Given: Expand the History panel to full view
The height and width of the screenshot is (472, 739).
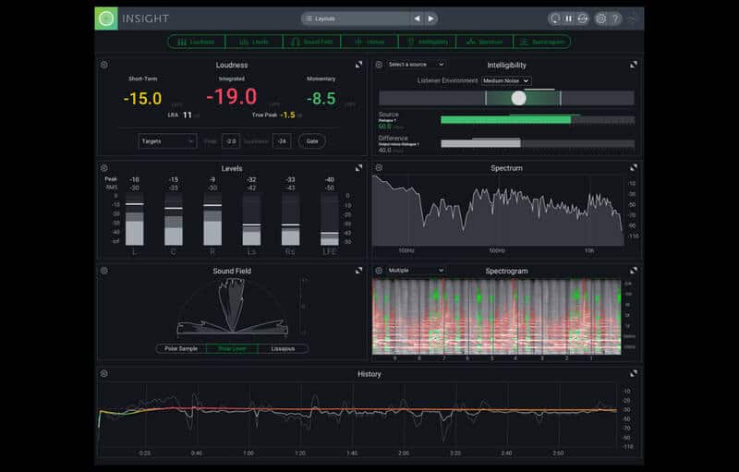Looking at the screenshot, I should click(634, 373).
